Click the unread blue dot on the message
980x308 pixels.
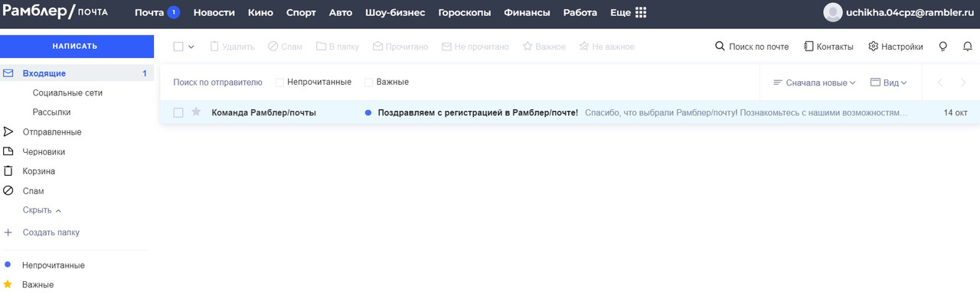click(x=368, y=112)
